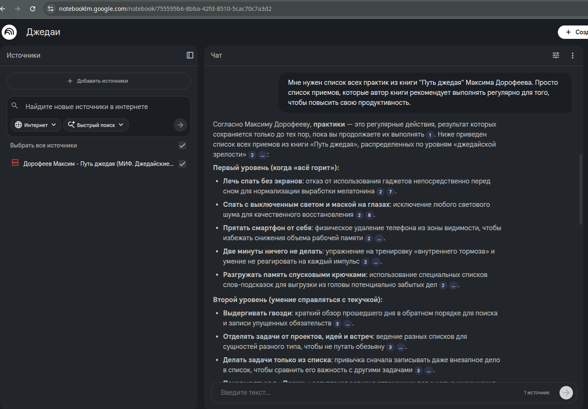Open chat configuration settings icon
Screen dimensions: 588x409
click(556, 56)
